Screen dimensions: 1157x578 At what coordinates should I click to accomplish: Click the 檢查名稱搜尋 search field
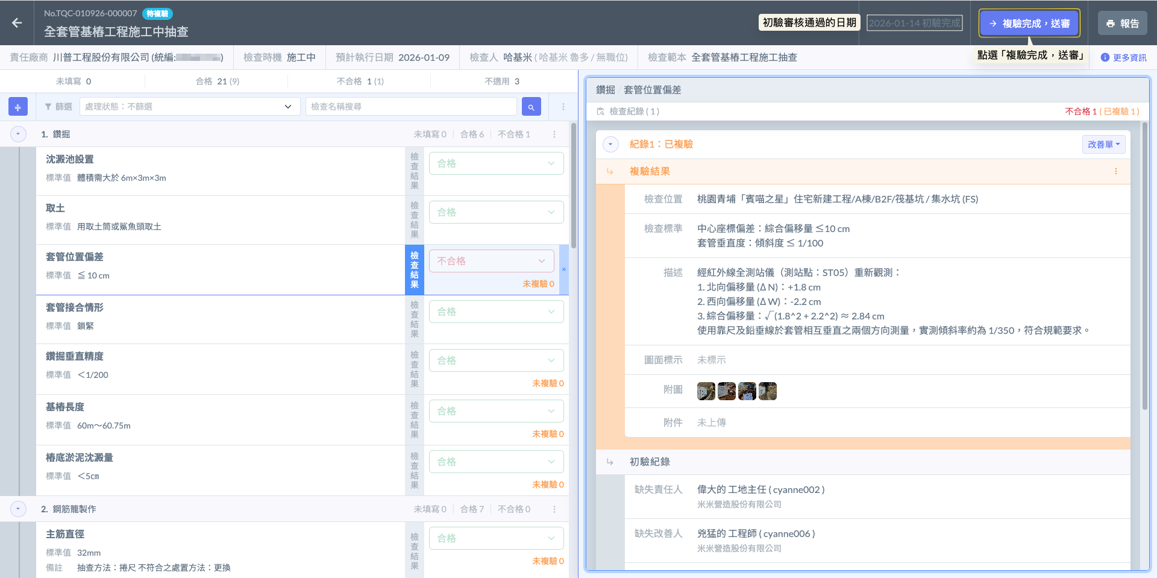pos(411,107)
